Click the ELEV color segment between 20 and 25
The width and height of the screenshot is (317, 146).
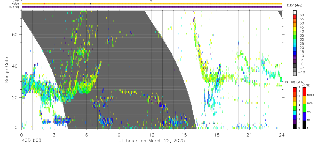pos(295,45)
